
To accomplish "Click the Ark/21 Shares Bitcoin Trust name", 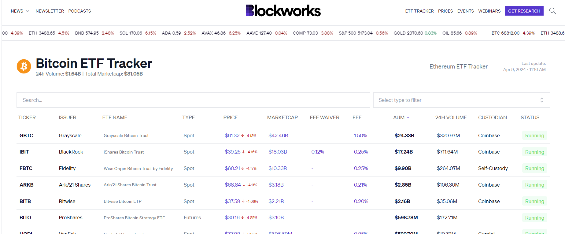I will 130,185.
